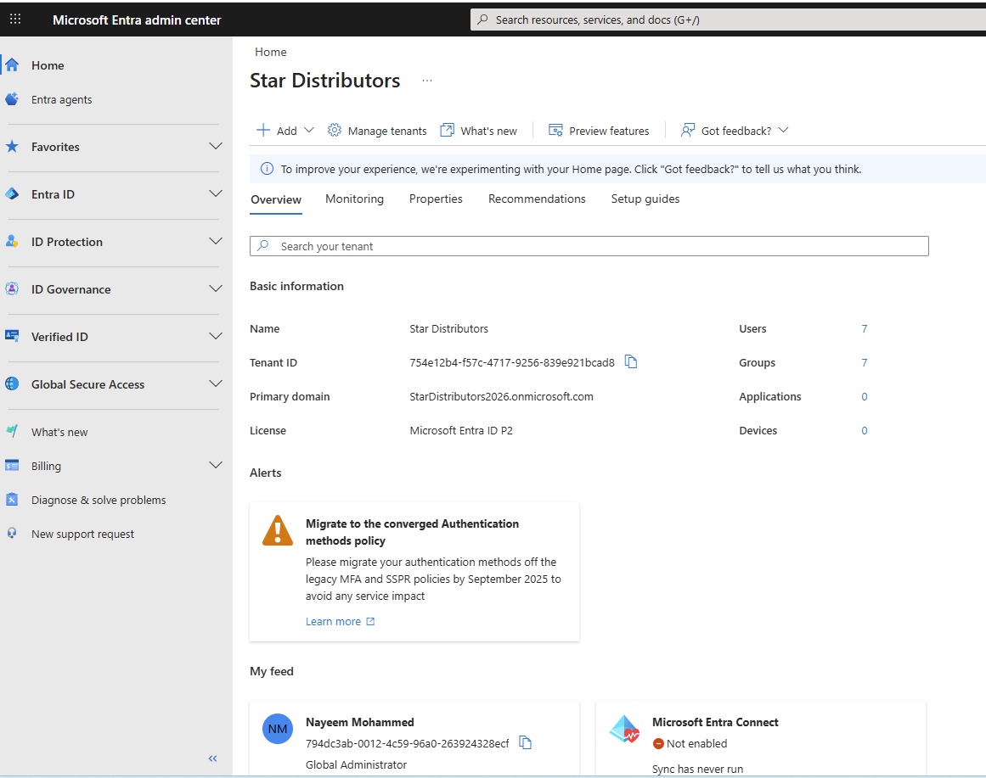This screenshot has height=778, width=986.
Task: Expand the ID Protection section
Action: click(216, 242)
